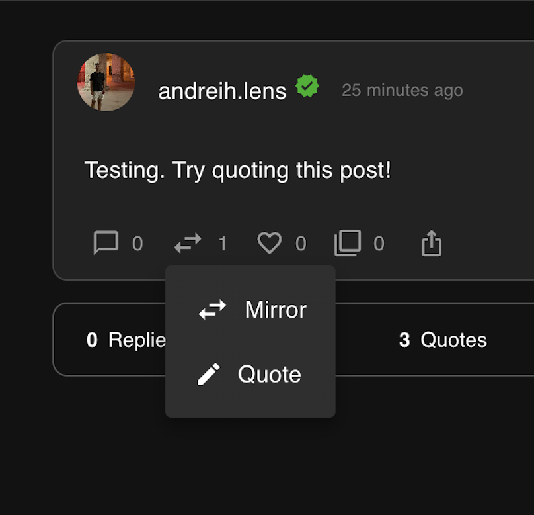
Task: Click the comment count number zero
Action: [137, 244]
